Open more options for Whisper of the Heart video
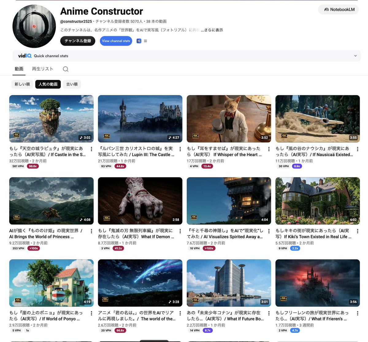The height and width of the screenshot is (342, 368). 269,149
